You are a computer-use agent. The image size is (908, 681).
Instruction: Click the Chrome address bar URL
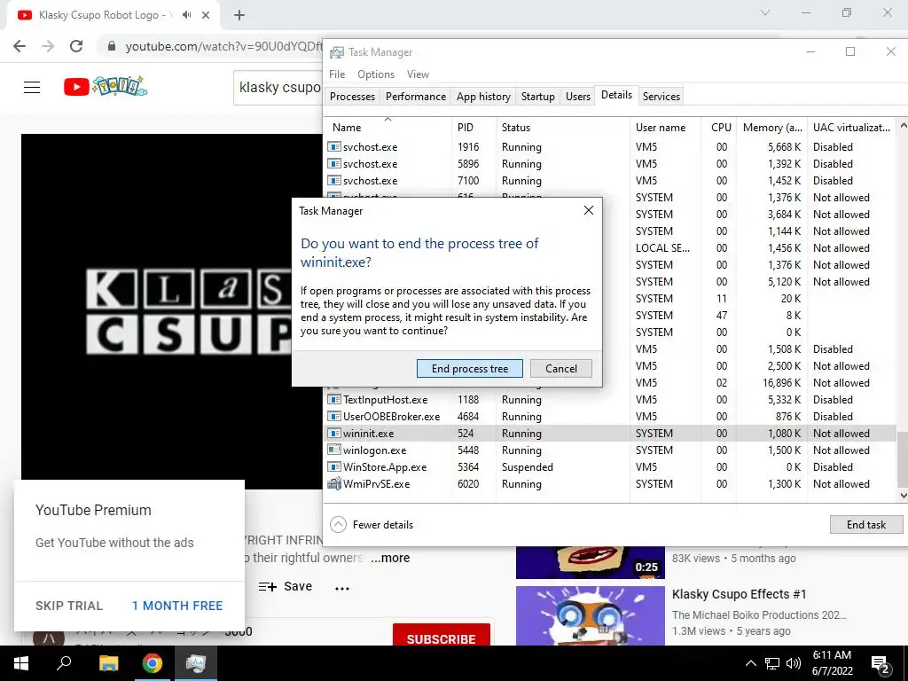(x=223, y=46)
